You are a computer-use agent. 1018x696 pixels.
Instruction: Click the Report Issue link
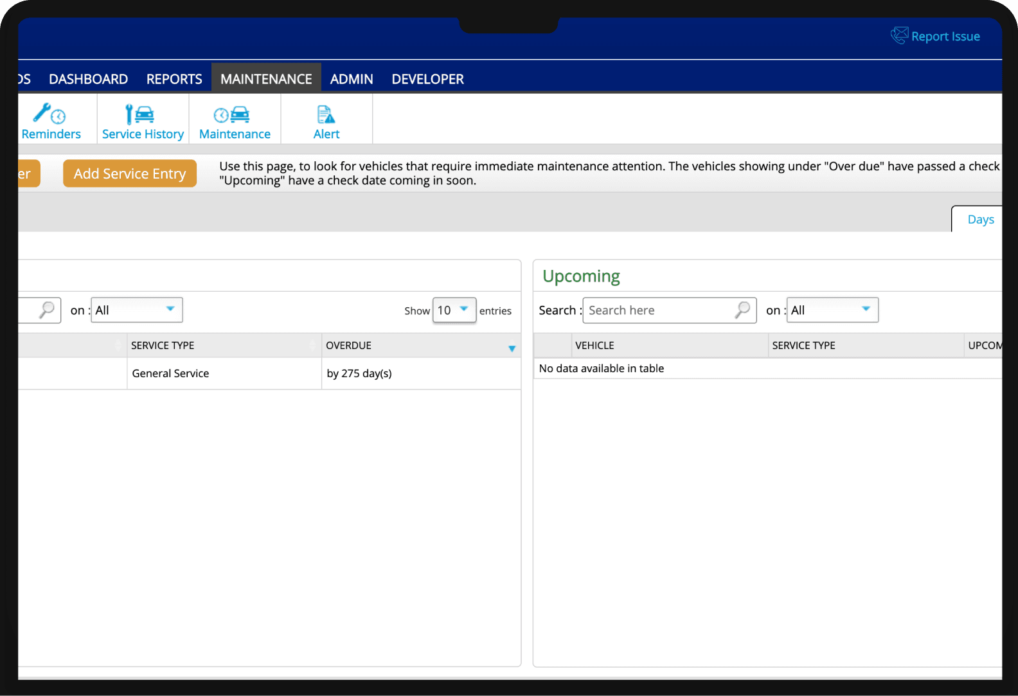tap(945, 37)
